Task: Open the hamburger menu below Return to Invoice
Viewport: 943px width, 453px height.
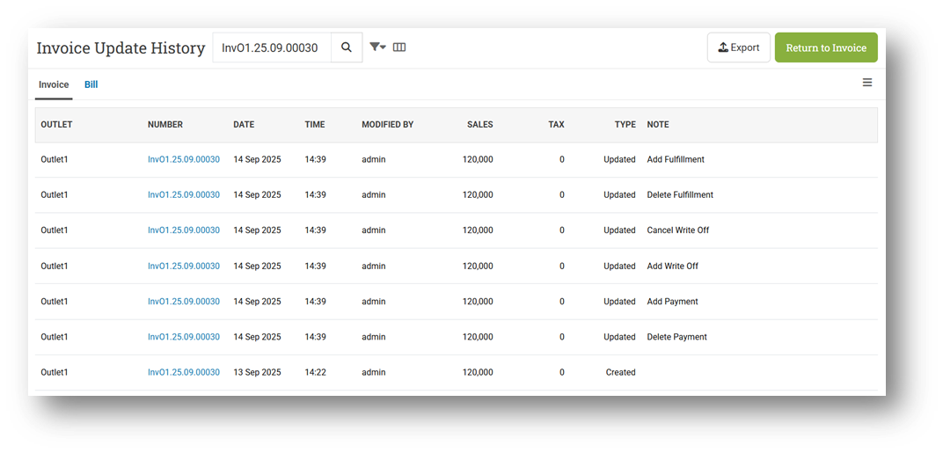Action: coord(867,83)
